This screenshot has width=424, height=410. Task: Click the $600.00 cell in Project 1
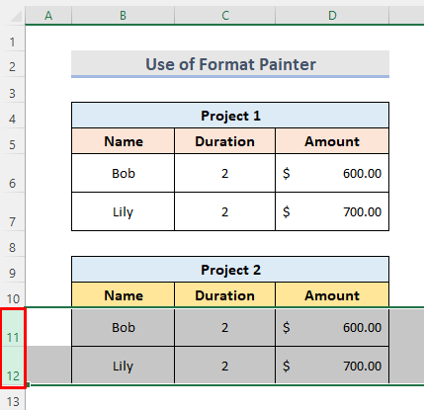pos(332,173)
